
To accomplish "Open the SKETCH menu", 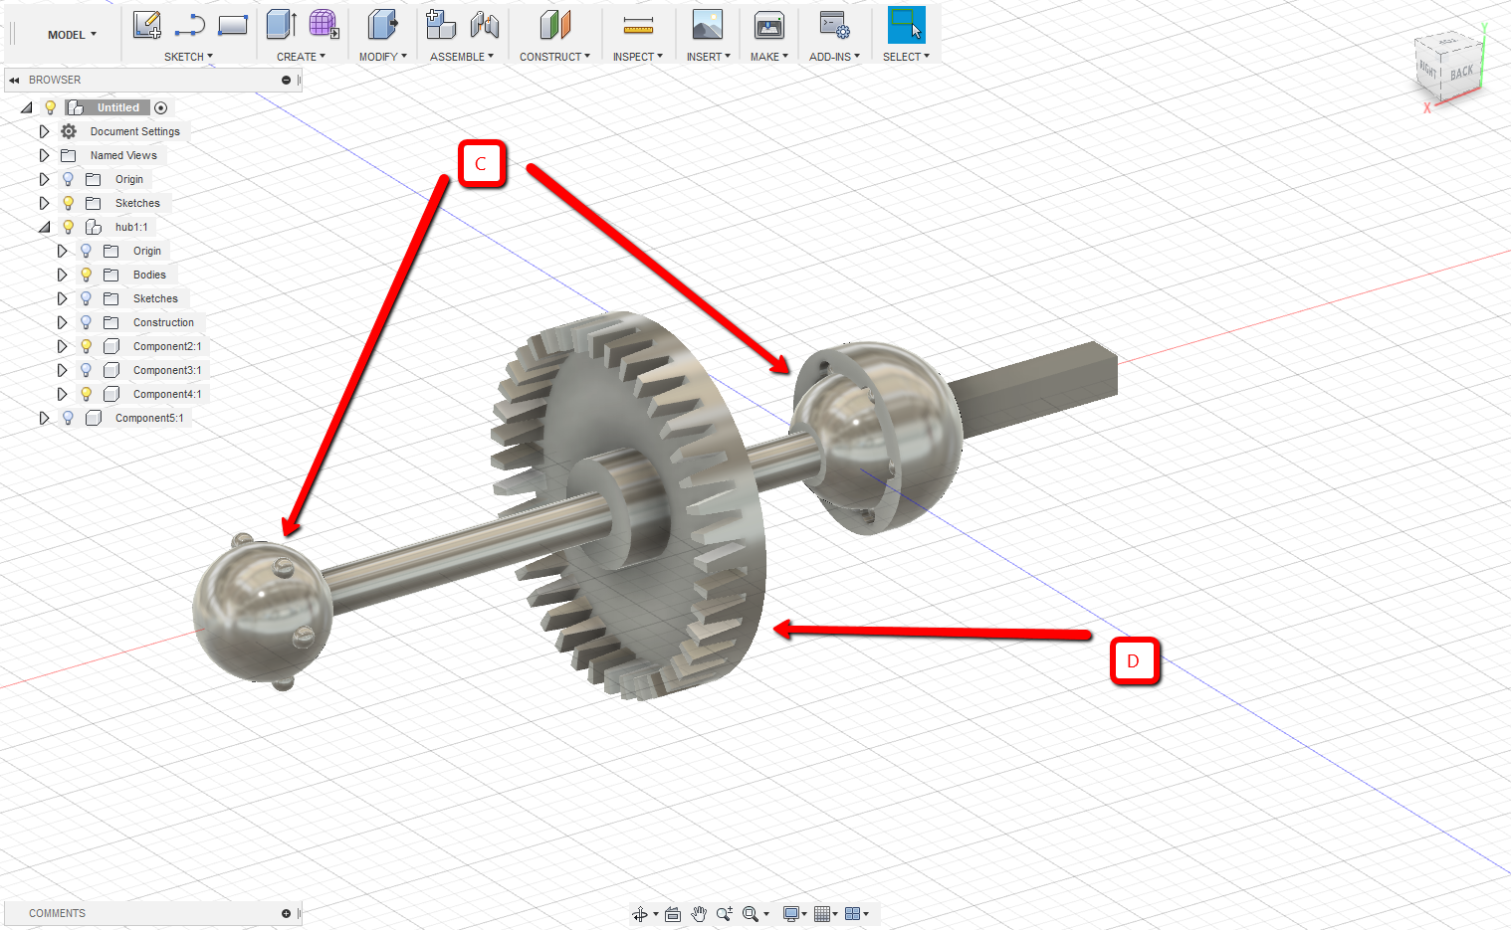I will (x=188, y=57).
